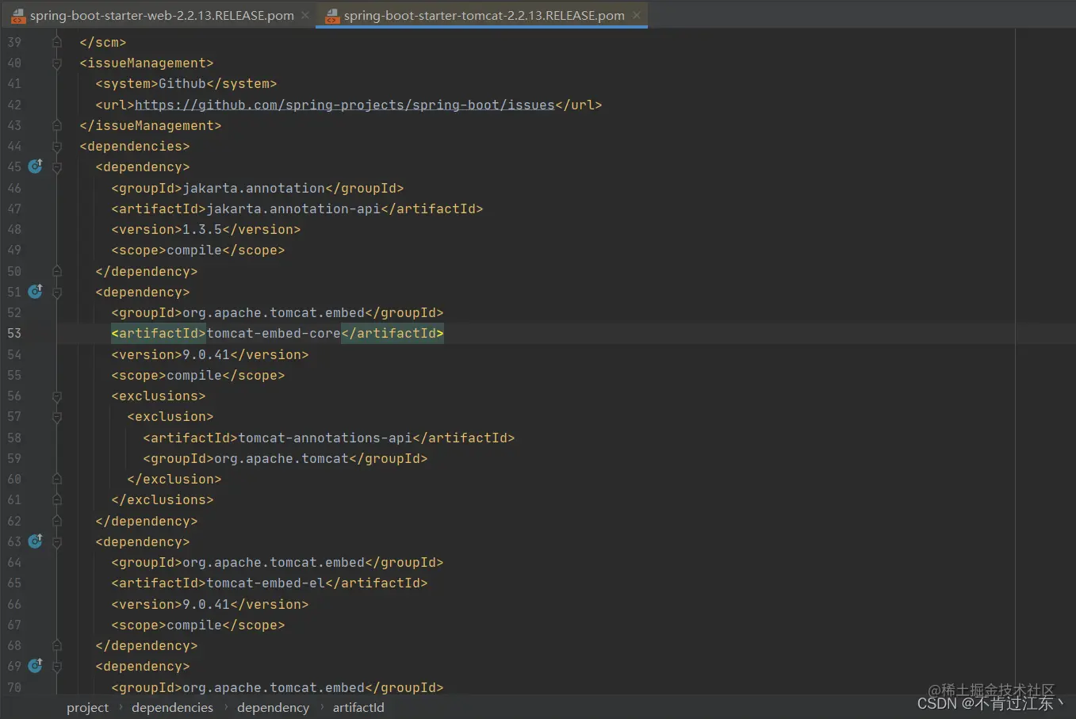The width and height of the screenshot is (1076, 719).
Task: Click the dependency gutter icon on line 51
Action: pos(35,292)
